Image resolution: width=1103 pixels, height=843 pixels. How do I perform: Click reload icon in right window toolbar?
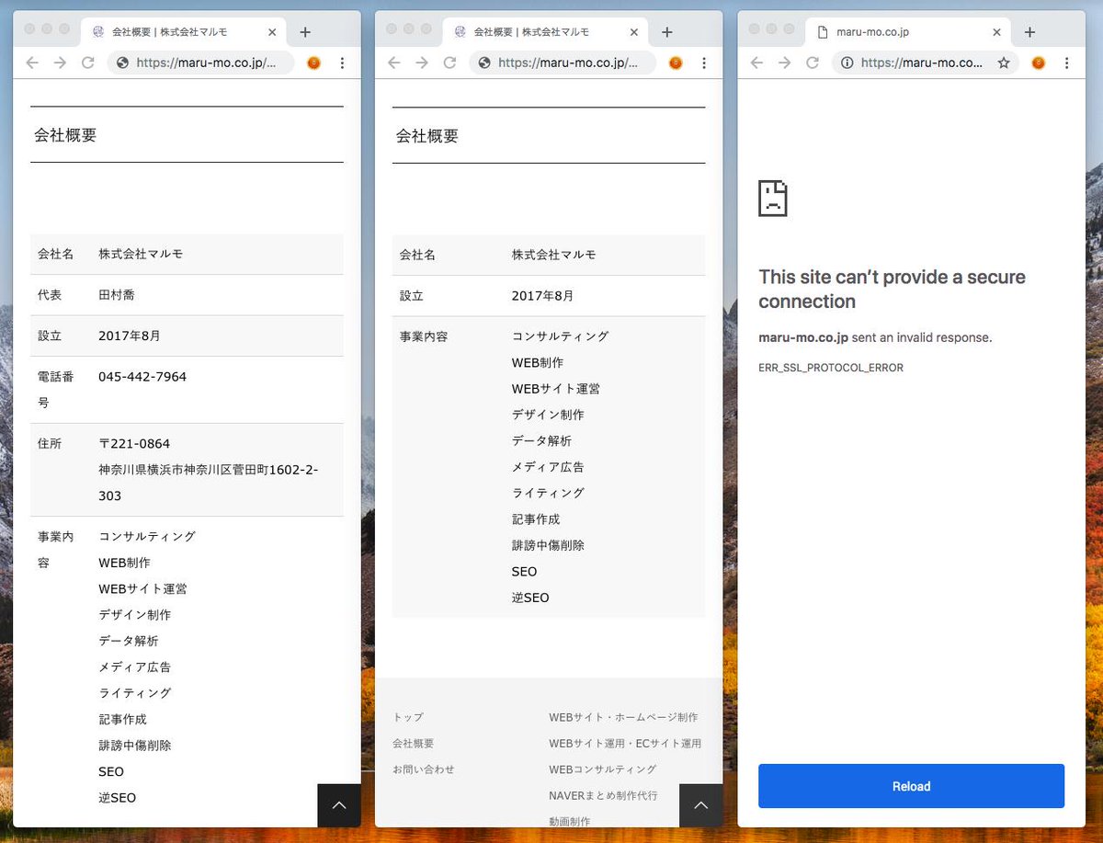pos(813,63)
